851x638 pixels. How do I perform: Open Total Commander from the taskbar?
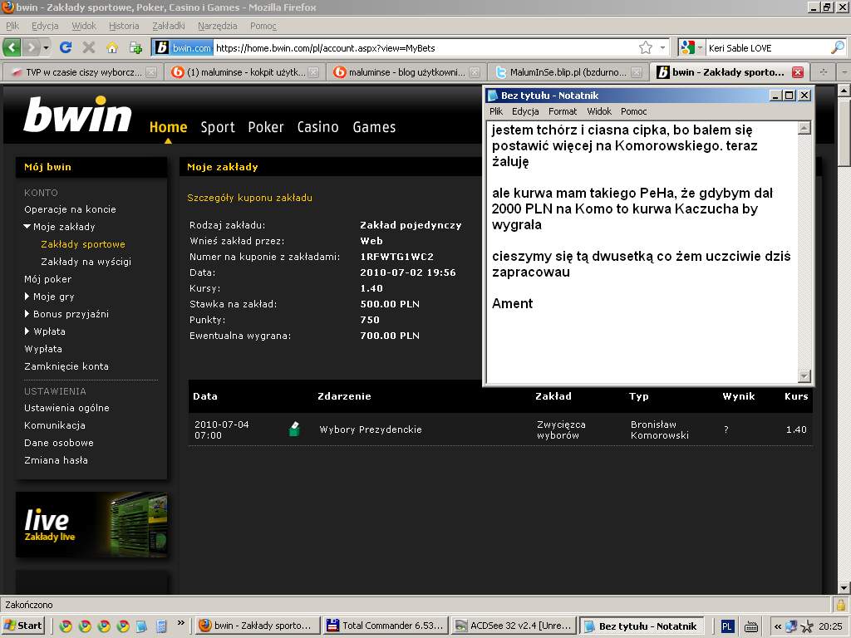(x=386, y=626)
